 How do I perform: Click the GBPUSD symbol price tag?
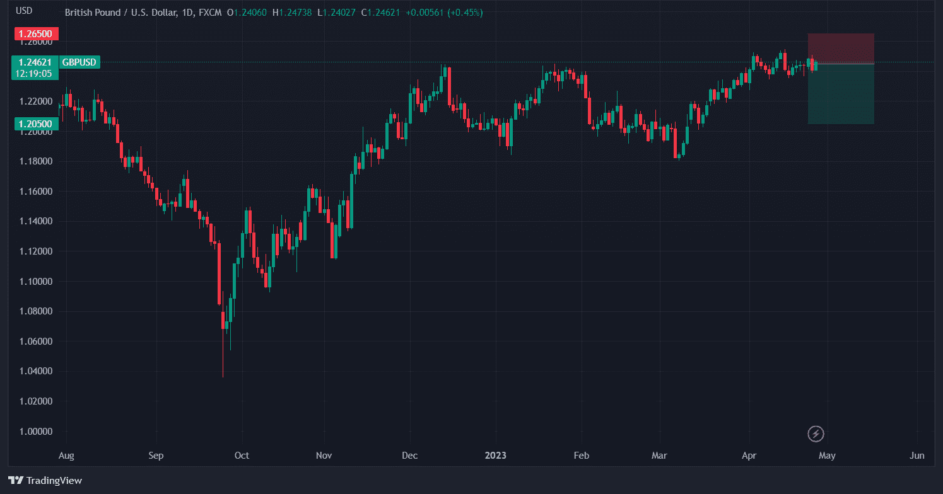[79, 62]
